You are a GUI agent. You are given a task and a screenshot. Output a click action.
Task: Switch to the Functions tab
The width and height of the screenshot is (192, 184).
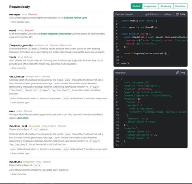click(180, 6)
